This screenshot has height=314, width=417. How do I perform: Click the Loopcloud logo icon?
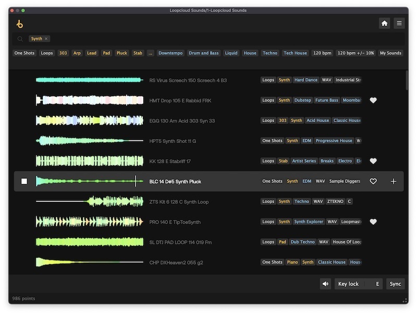click(x=20, y=24)
